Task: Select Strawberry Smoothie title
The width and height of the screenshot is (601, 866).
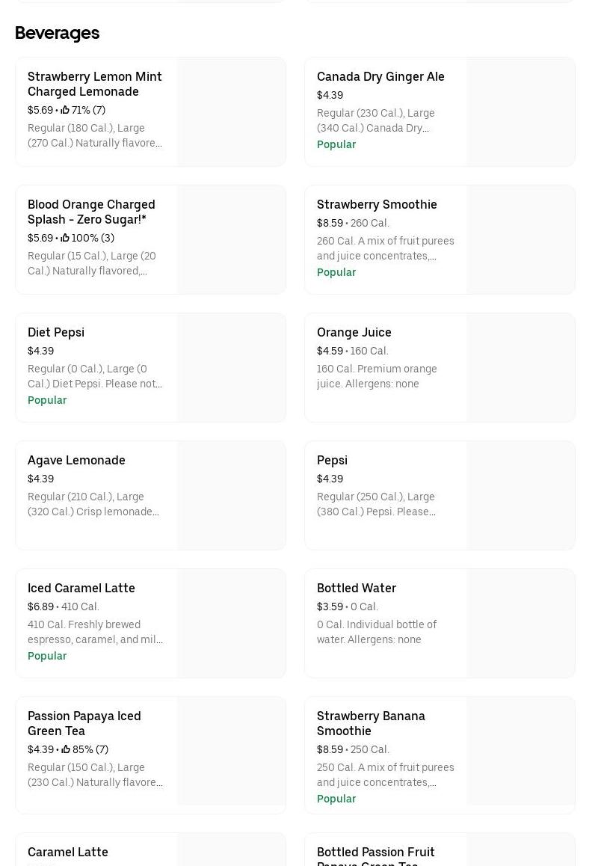Action: [377, 204]
